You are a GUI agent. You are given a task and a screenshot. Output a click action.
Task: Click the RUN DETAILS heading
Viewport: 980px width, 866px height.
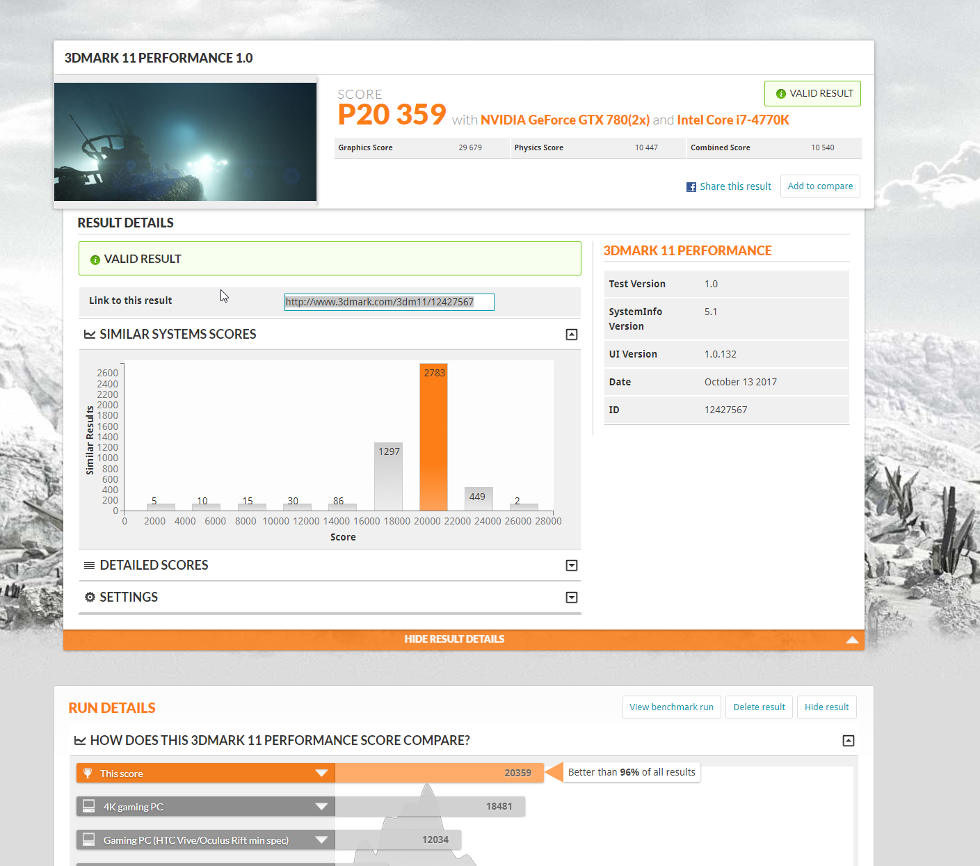point(112,708)
